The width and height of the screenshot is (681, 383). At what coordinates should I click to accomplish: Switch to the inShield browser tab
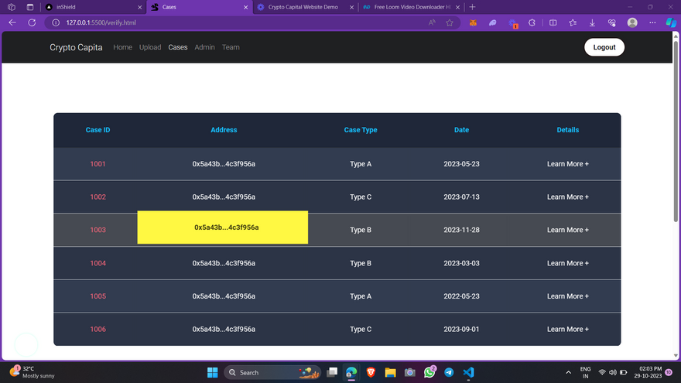[71, 7]
